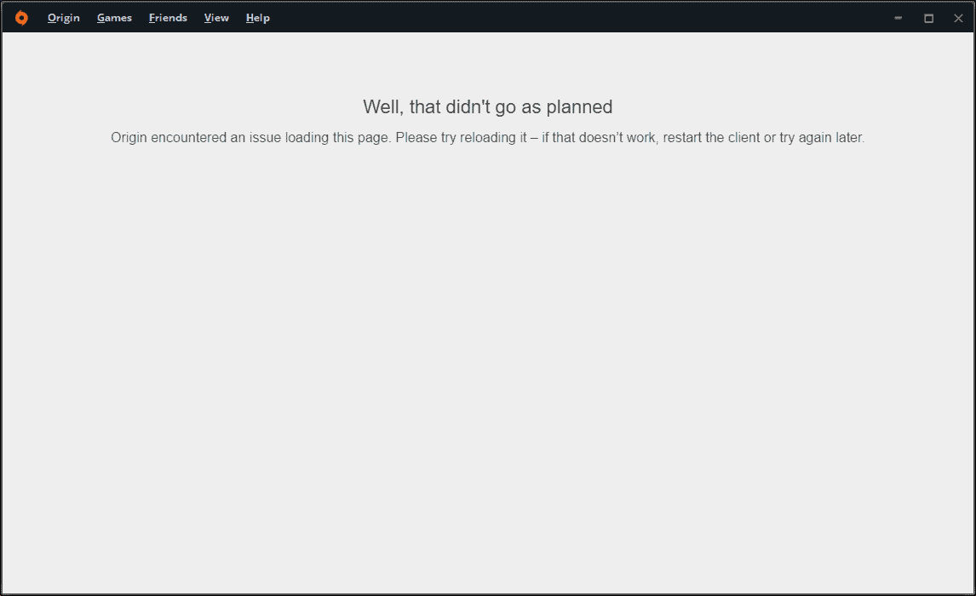This screenshot has height=596, width=976.
Task: Minimize the Origin window
Action: pos(896,17)
